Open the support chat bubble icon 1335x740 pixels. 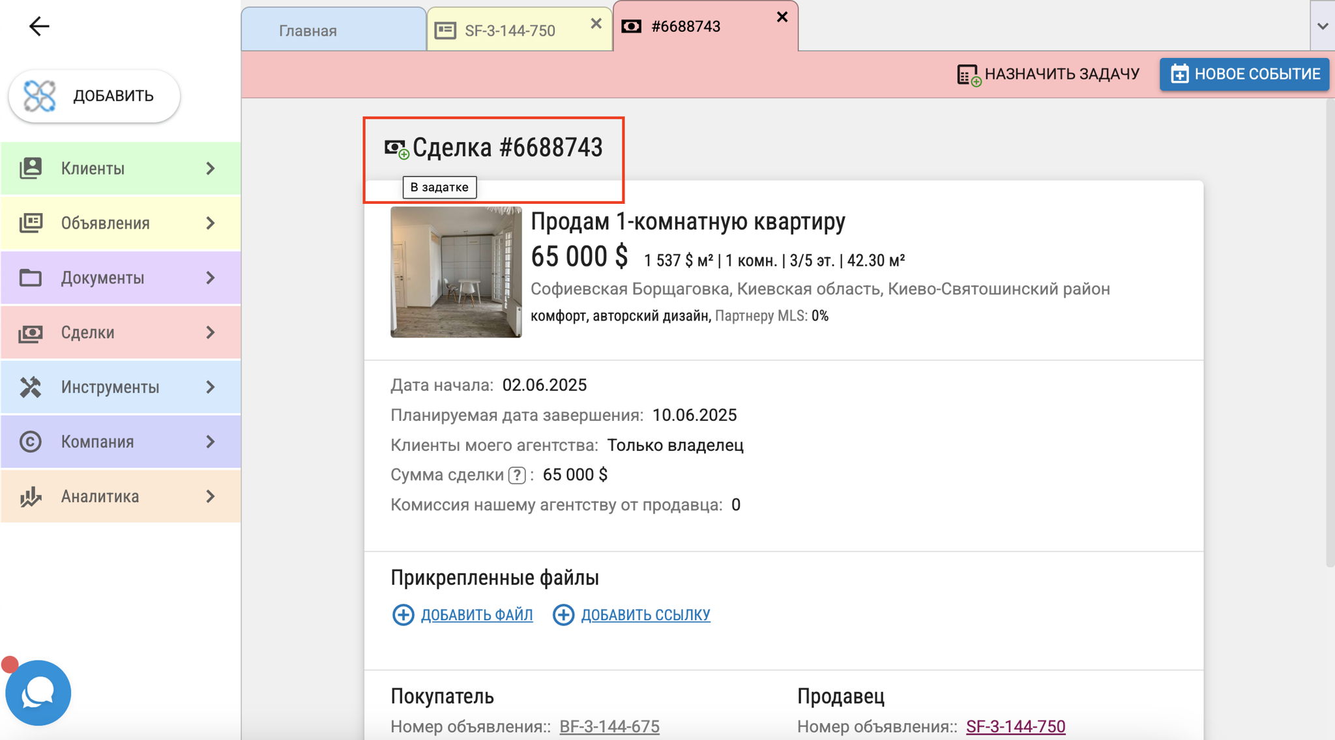(x=38, y=693)
